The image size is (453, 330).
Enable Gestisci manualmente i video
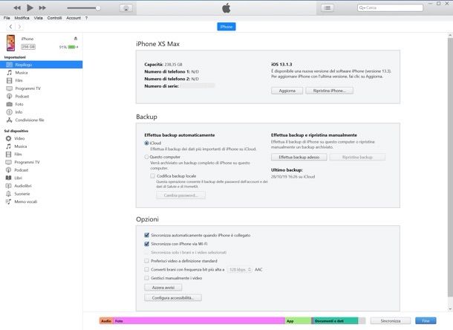(x=147, y=278)
